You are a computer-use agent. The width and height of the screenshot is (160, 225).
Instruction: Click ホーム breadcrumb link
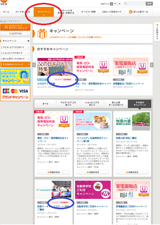click(x=3, y=21)
